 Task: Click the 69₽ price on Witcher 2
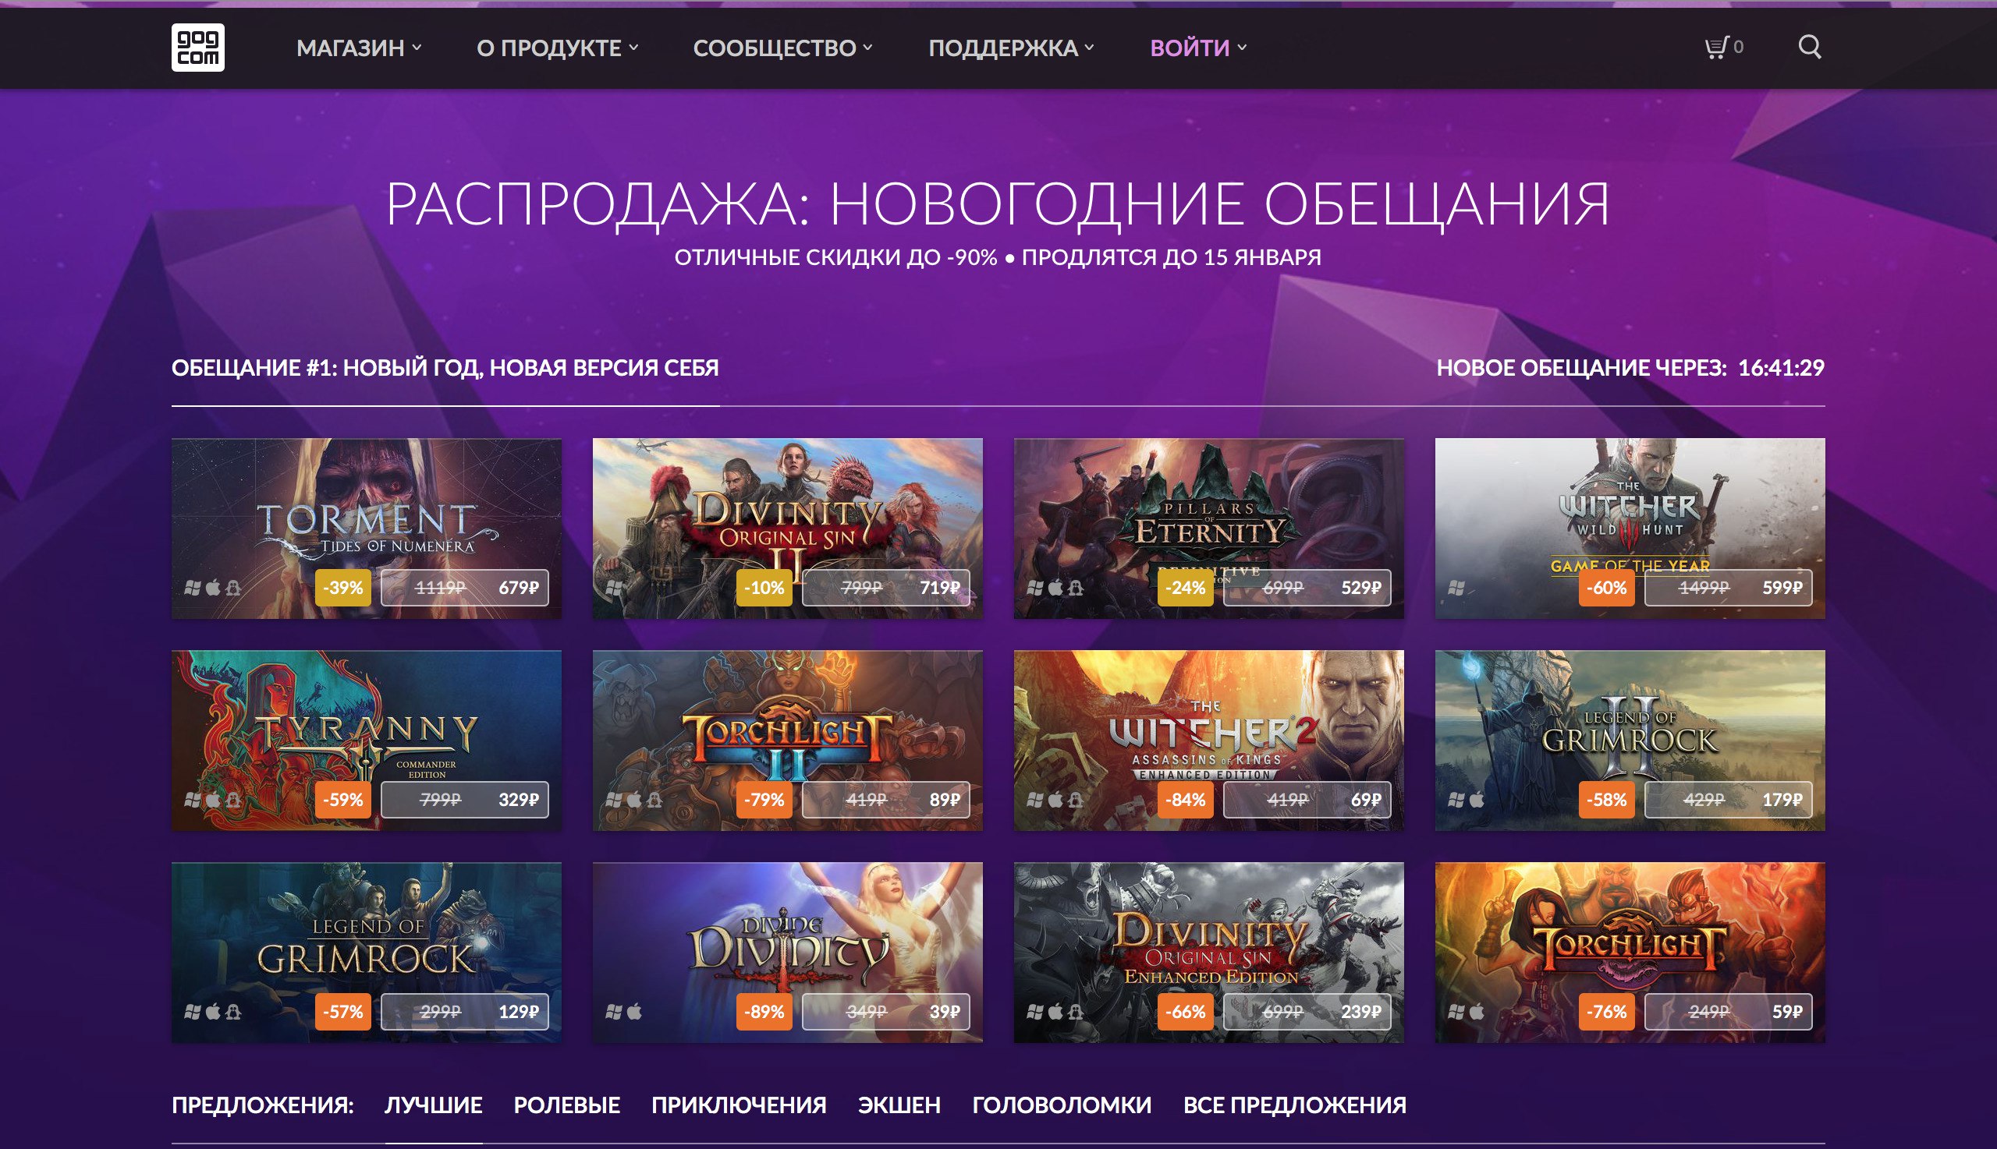[1307, 800]
